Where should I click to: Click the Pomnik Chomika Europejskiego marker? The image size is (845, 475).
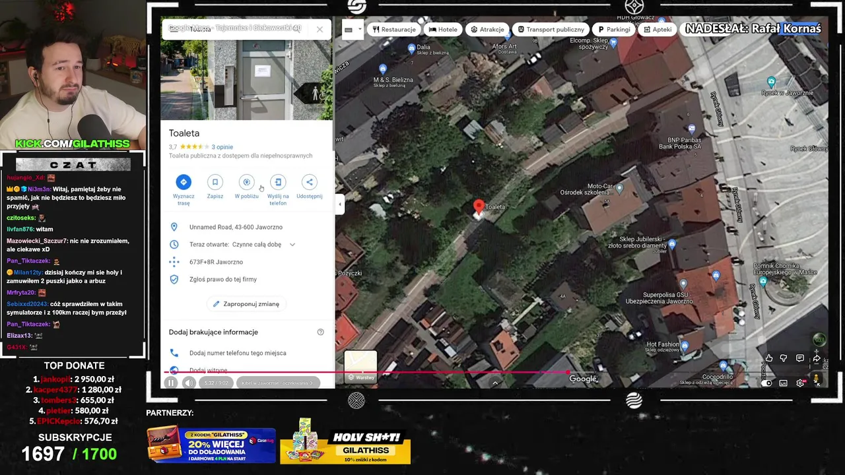764,281
